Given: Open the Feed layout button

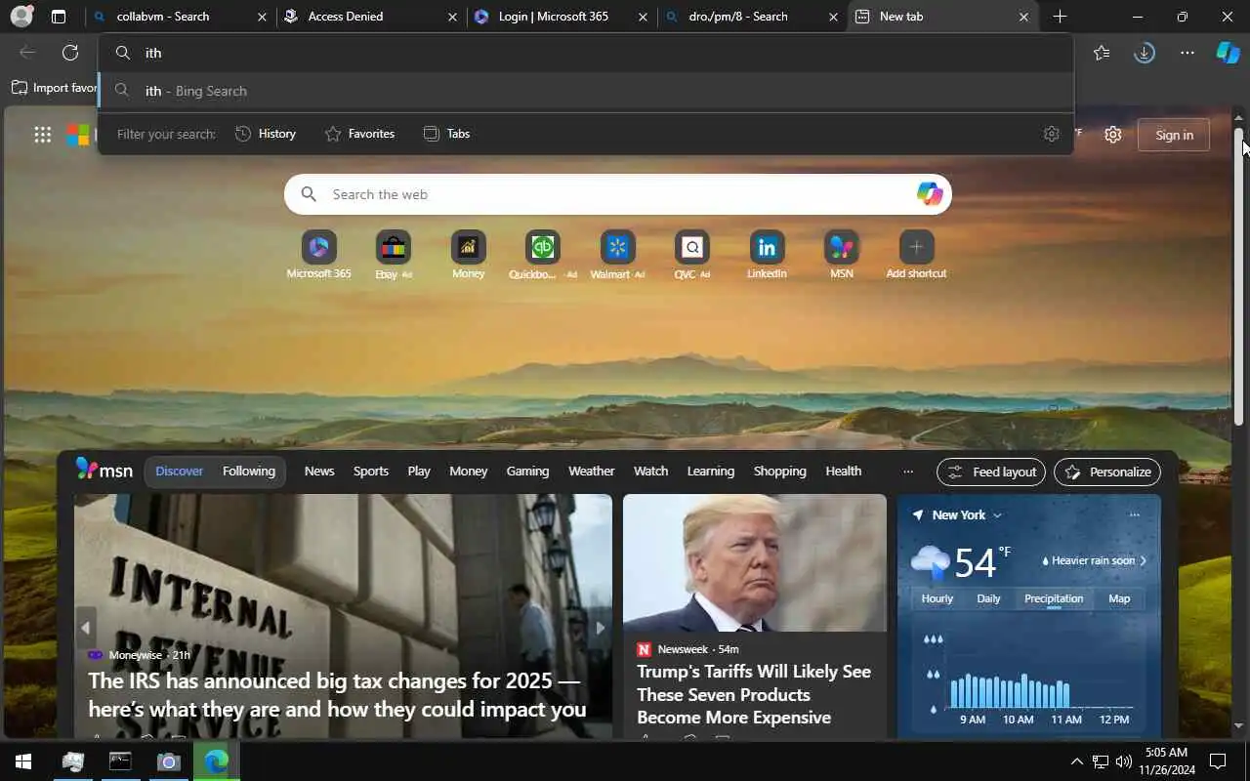Looking at the screenshot, I should point(991,472).
